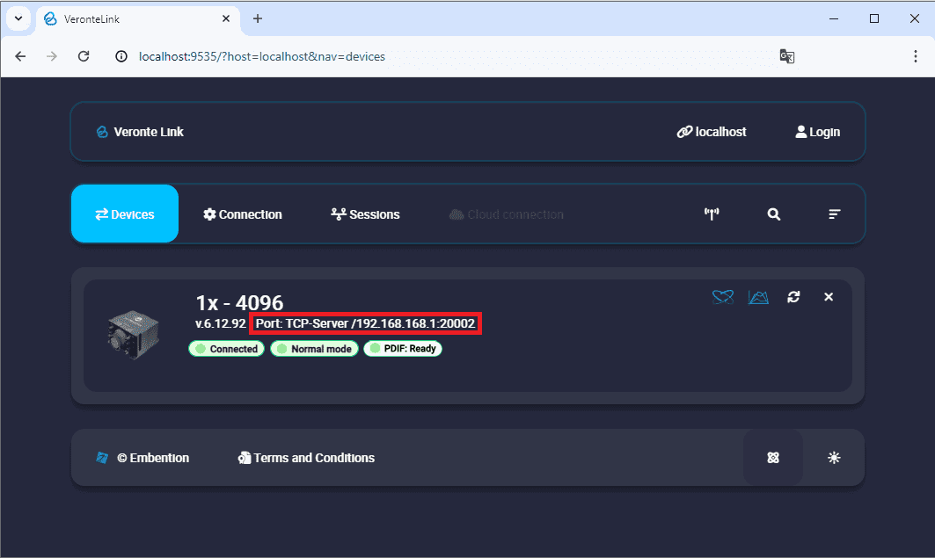Click the Embention copyright link
The width and height of the screenshot is (935, 558).
[142, 458]
